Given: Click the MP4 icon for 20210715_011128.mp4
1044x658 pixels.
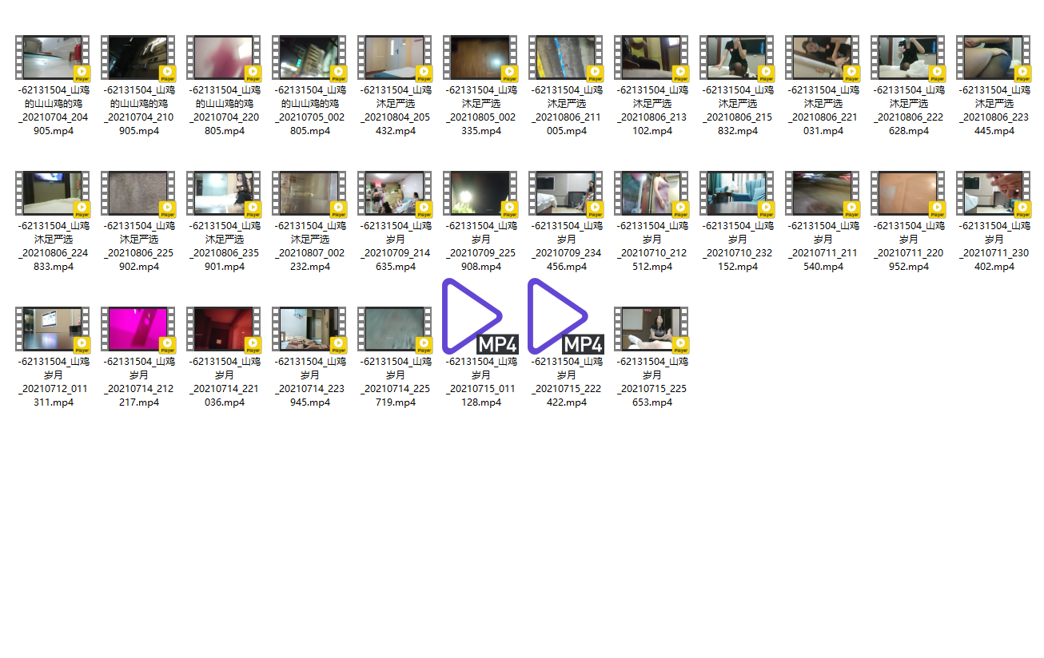Looking at the screenshot, I should tap(480, 317).
